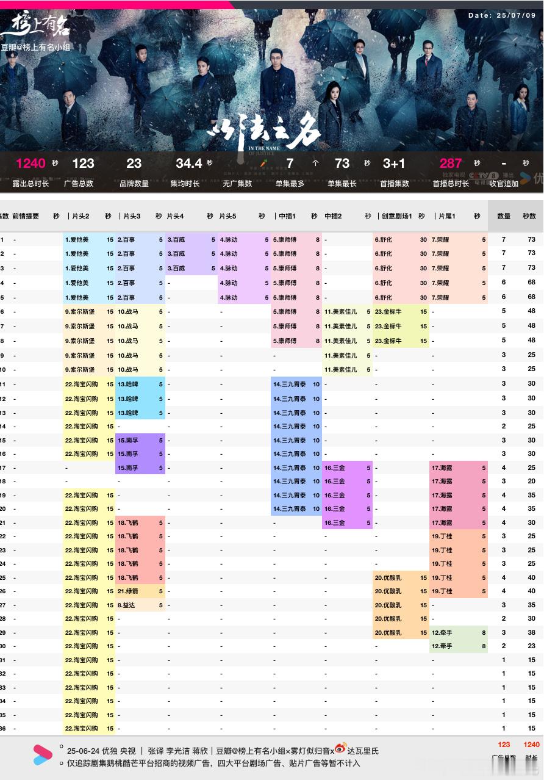The height and width of the screenshot is (780, 544).
Task: Click the Youku play logo in the footer
Action: [x=43, y=755]
